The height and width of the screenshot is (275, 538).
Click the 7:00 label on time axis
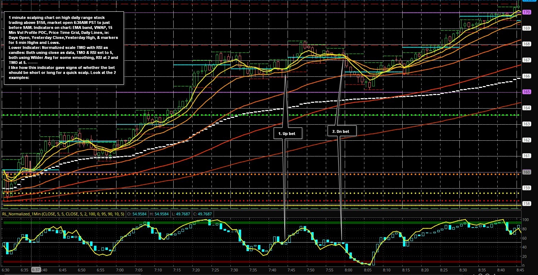[x=120, y=270]
